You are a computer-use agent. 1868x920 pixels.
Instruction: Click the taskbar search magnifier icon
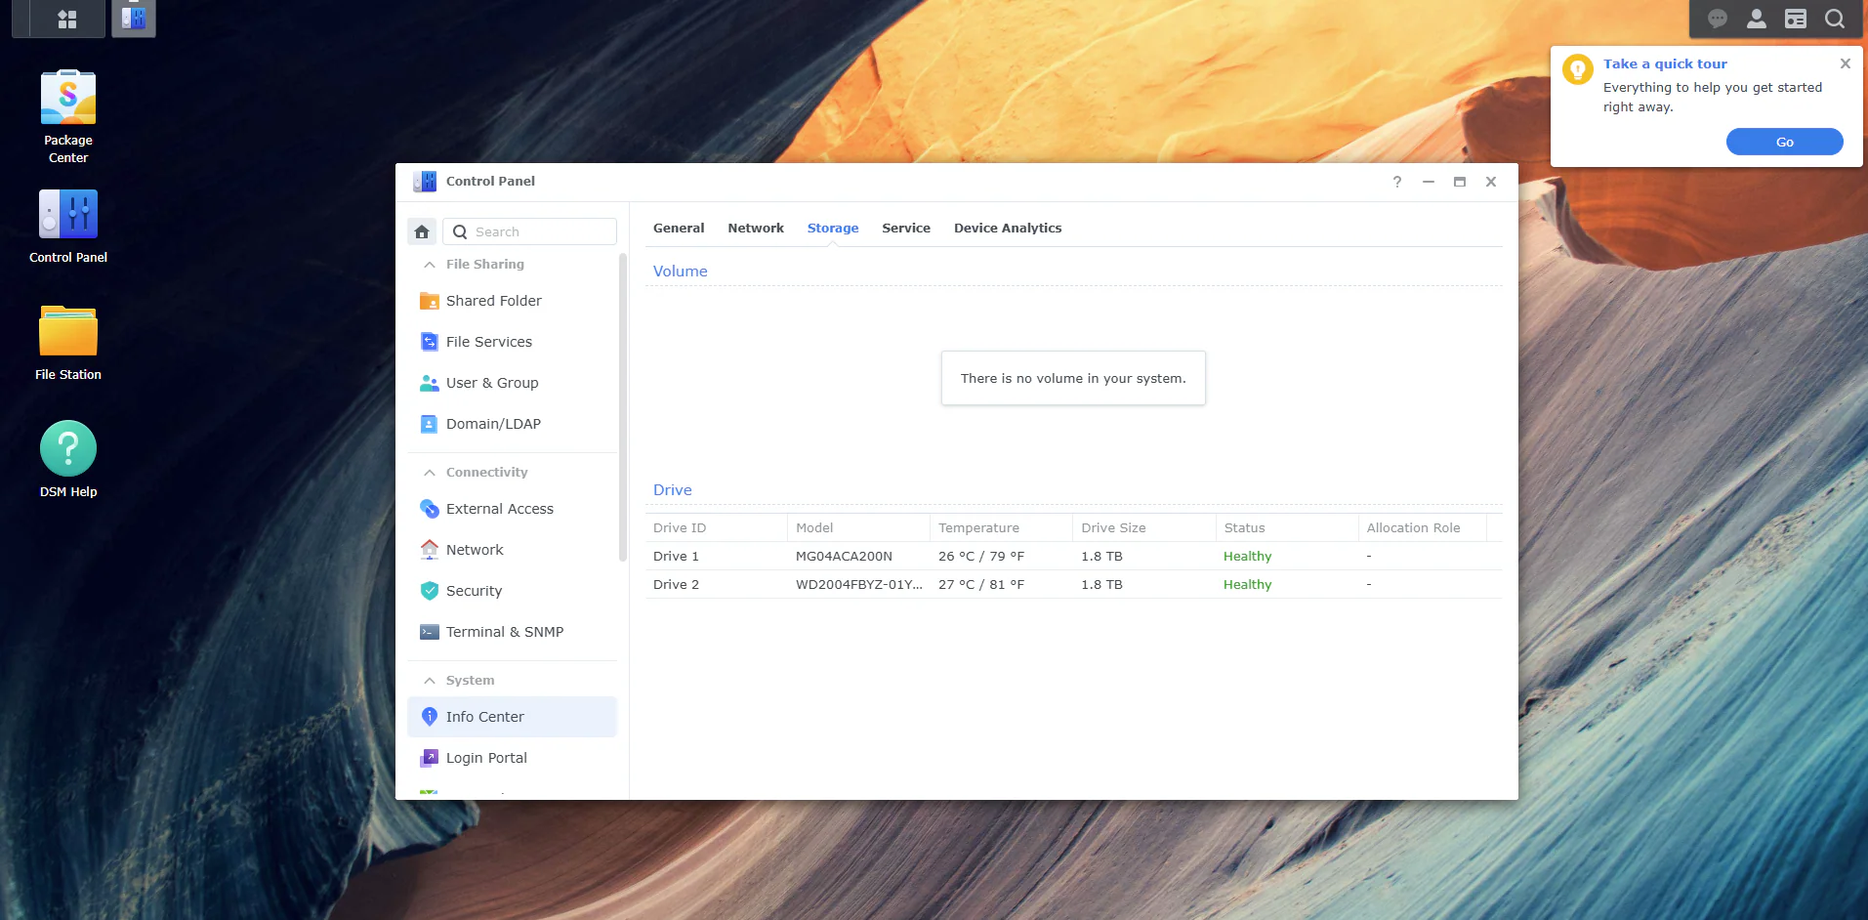point(1835,19)
